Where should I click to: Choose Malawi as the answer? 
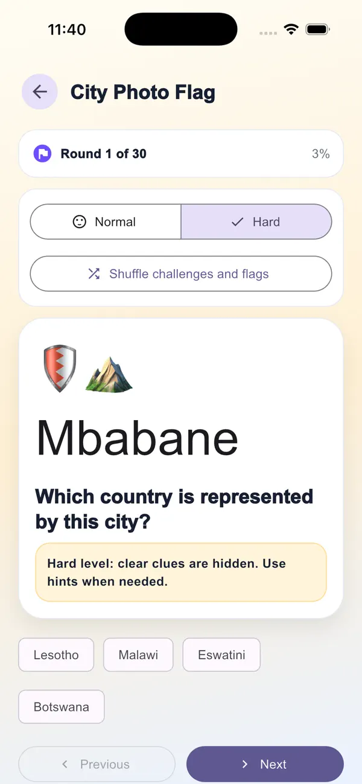pyautogui.click(x=138, y=655)
